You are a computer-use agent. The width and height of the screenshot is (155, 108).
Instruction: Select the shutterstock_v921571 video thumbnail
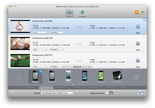(20, 60)
